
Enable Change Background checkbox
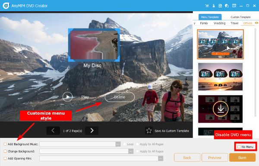5,151
